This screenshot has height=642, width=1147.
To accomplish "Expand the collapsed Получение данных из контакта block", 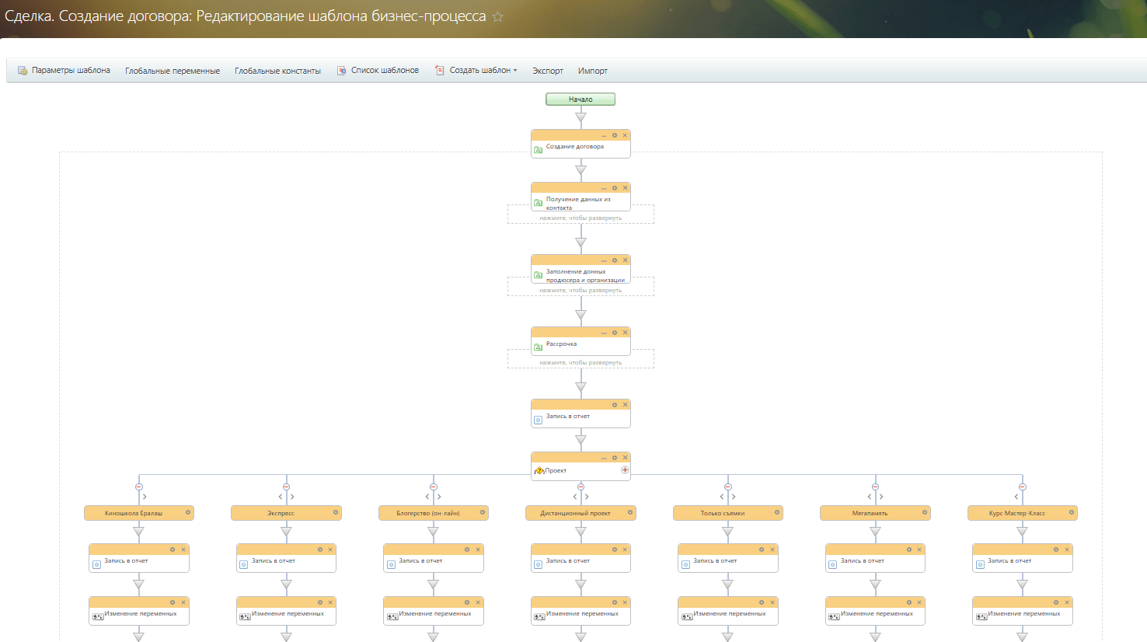I will tap(580, 218).
